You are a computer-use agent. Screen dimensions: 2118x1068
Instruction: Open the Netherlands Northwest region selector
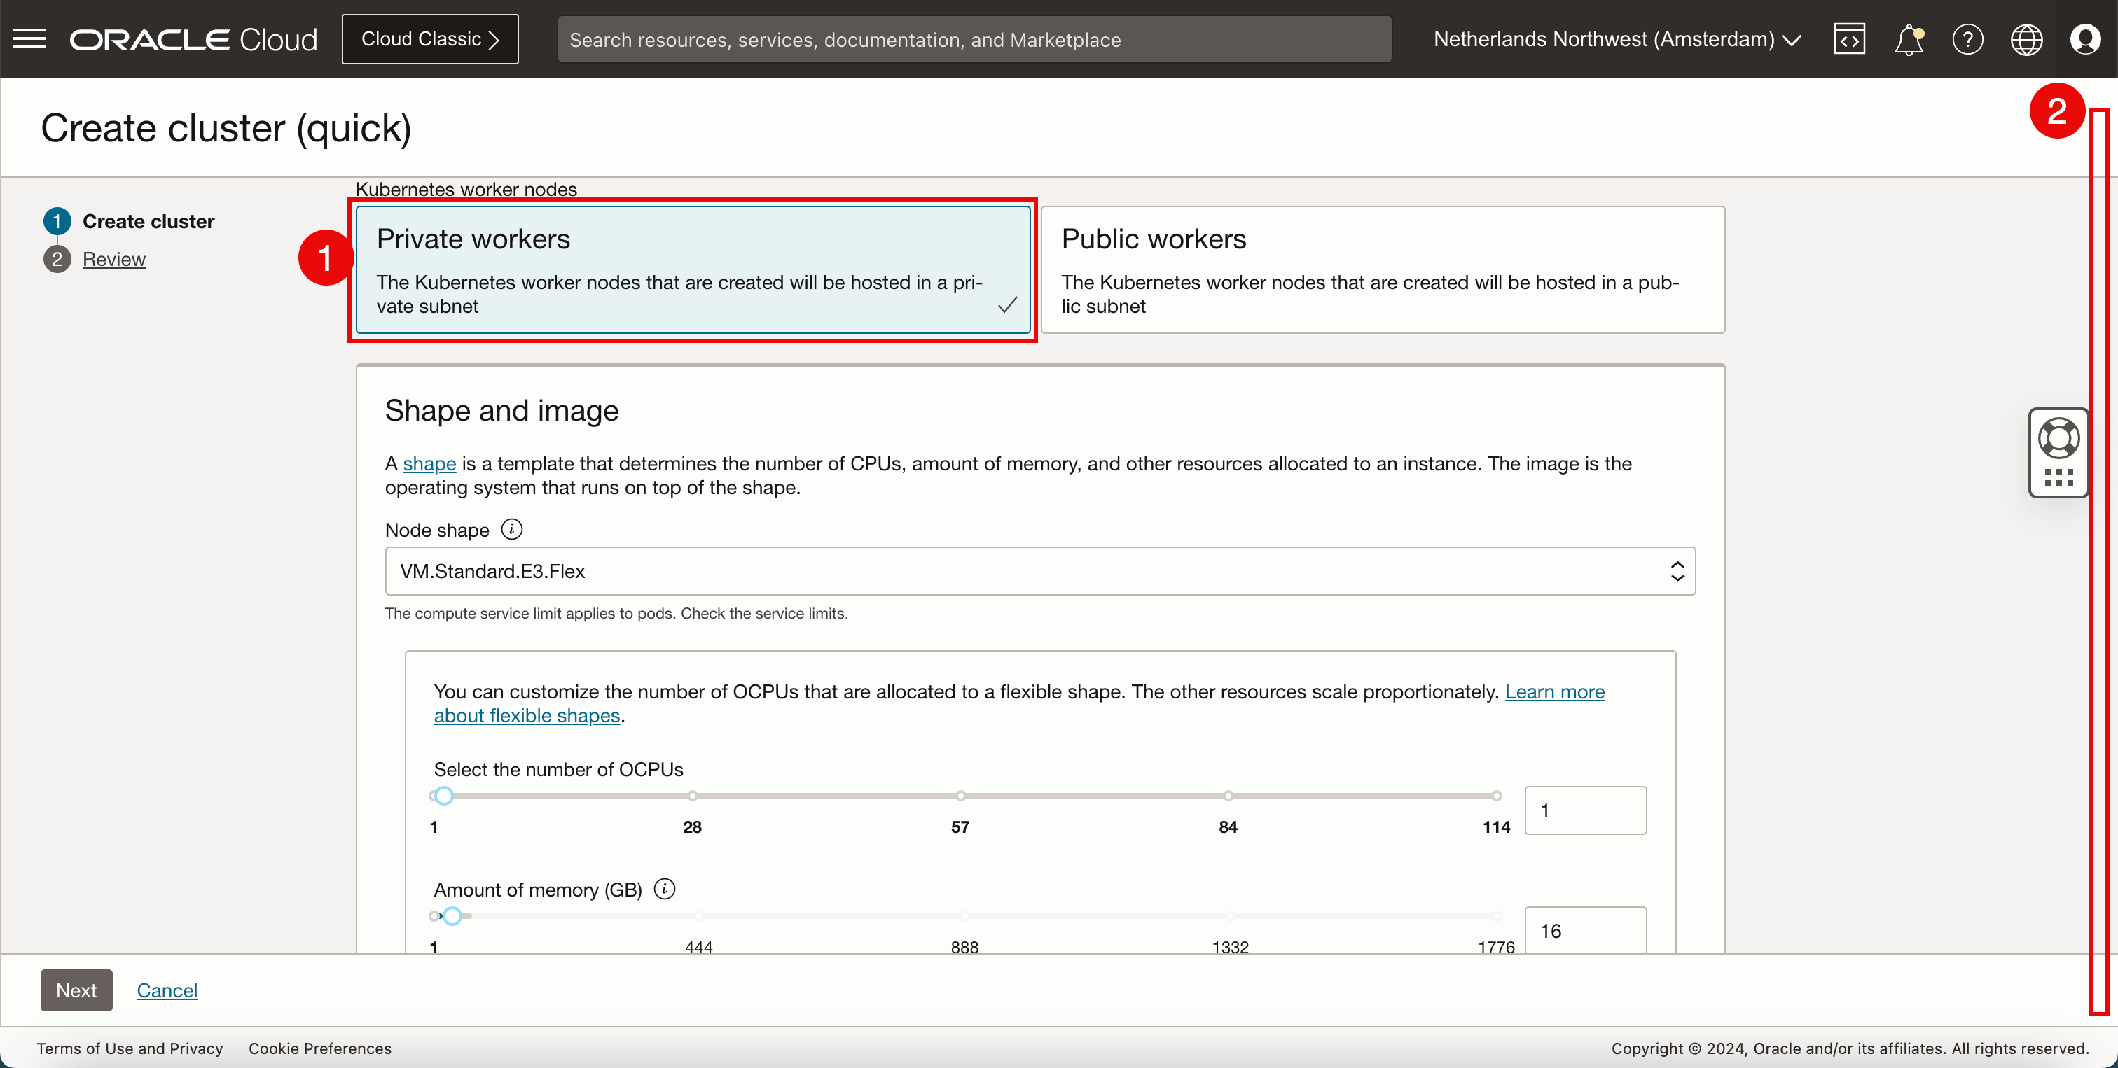(1617, 38)
